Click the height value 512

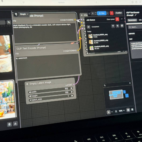(x=67, y=92)
